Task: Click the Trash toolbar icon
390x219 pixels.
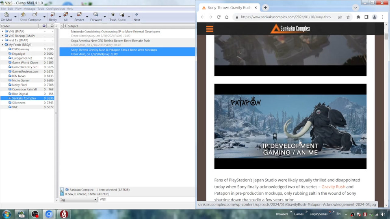Action: (x=113, y=17)
